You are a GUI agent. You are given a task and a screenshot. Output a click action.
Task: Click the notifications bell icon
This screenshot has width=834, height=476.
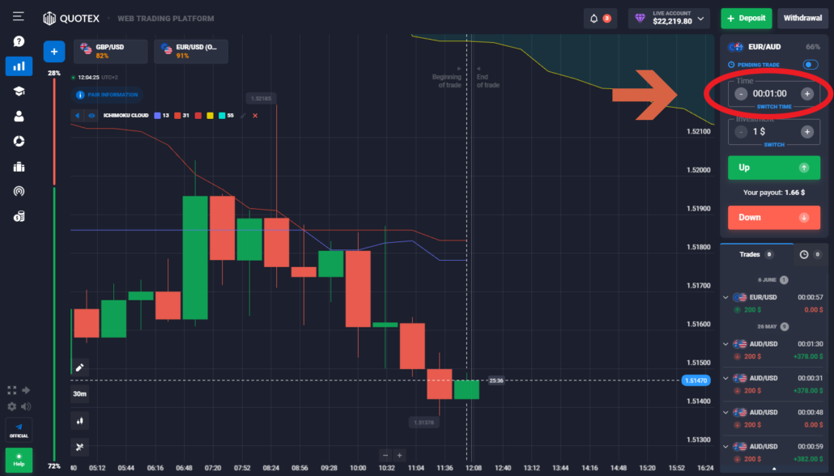tap(595, 18)
